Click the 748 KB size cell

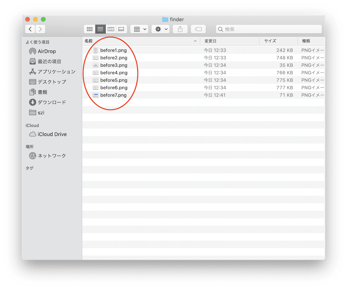285,58
